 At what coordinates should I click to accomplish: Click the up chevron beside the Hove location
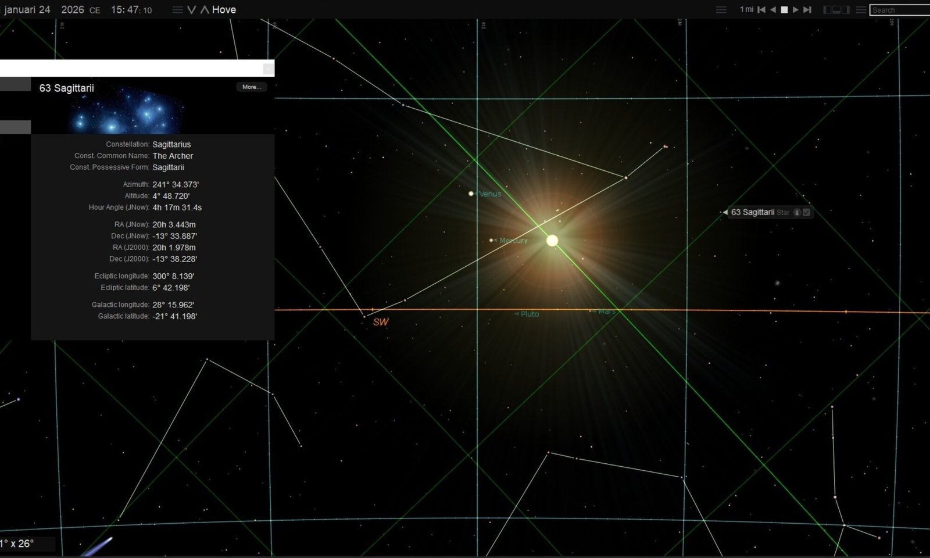204,10
